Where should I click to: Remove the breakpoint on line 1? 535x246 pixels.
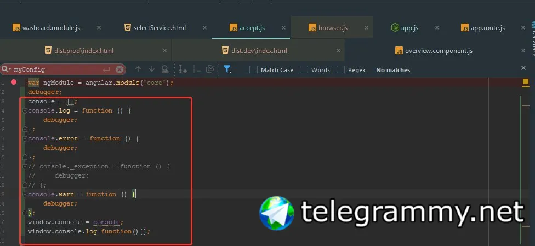pyautogui.click(x=14, y=82)
